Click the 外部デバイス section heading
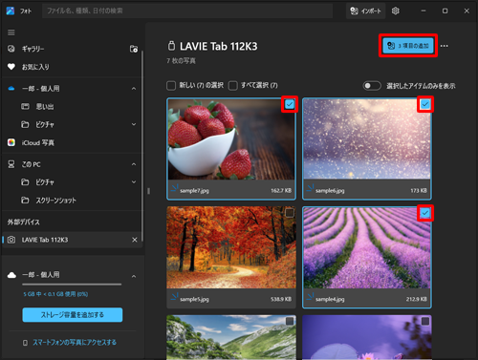478x360 pixels. [24, 222]
